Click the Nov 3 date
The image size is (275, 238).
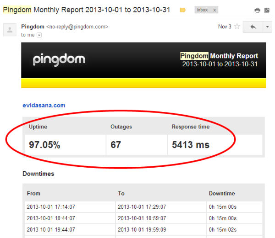pos(225,26)
